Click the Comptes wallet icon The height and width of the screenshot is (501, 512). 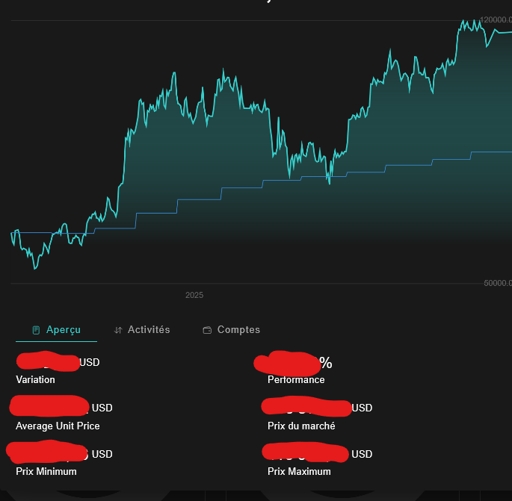coord(207,330)
